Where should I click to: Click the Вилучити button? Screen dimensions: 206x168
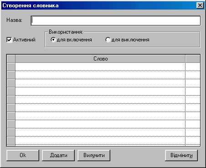[x=94, y=155]
